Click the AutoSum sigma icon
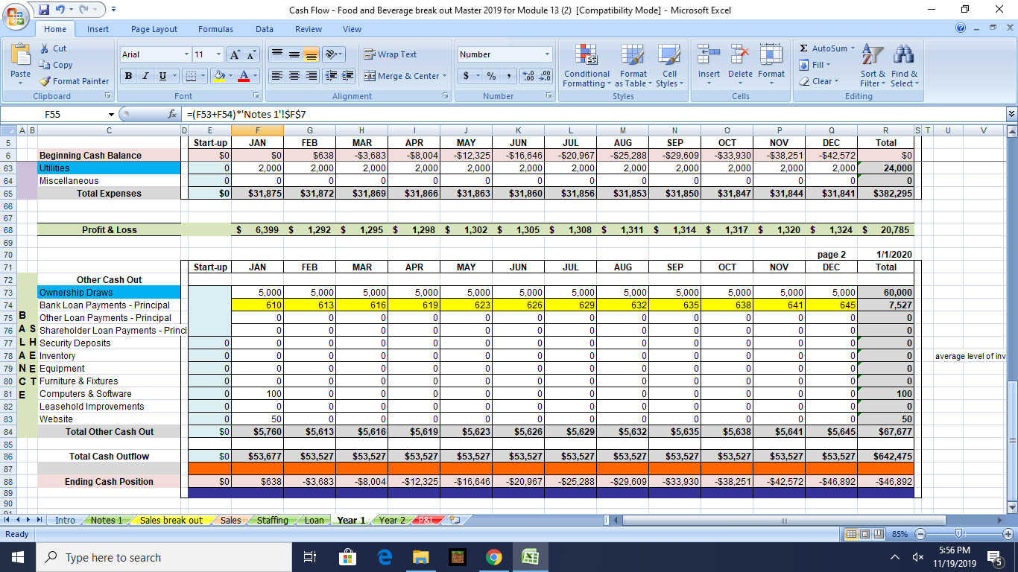1018x572 pixels. point(803,48)
